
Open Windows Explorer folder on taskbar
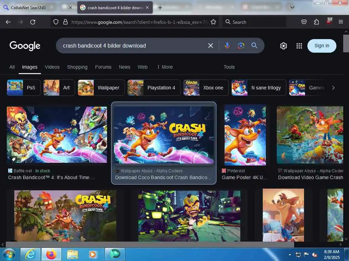[x=72, y=254]
